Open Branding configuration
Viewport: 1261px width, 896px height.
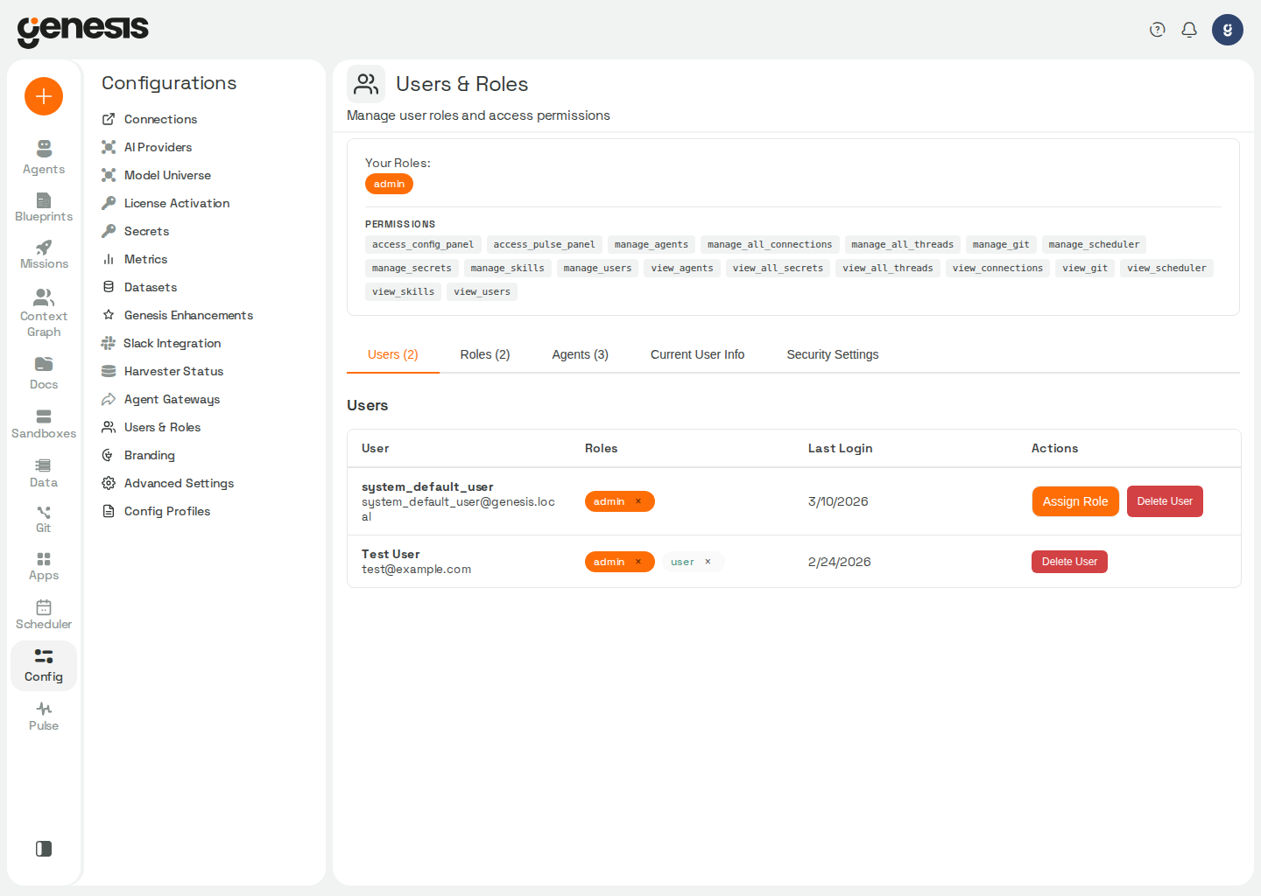[138, 455]
